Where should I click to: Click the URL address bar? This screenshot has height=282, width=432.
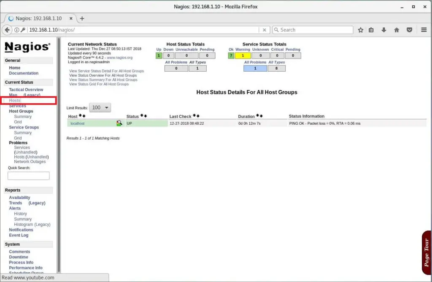(x=143, y=30)
